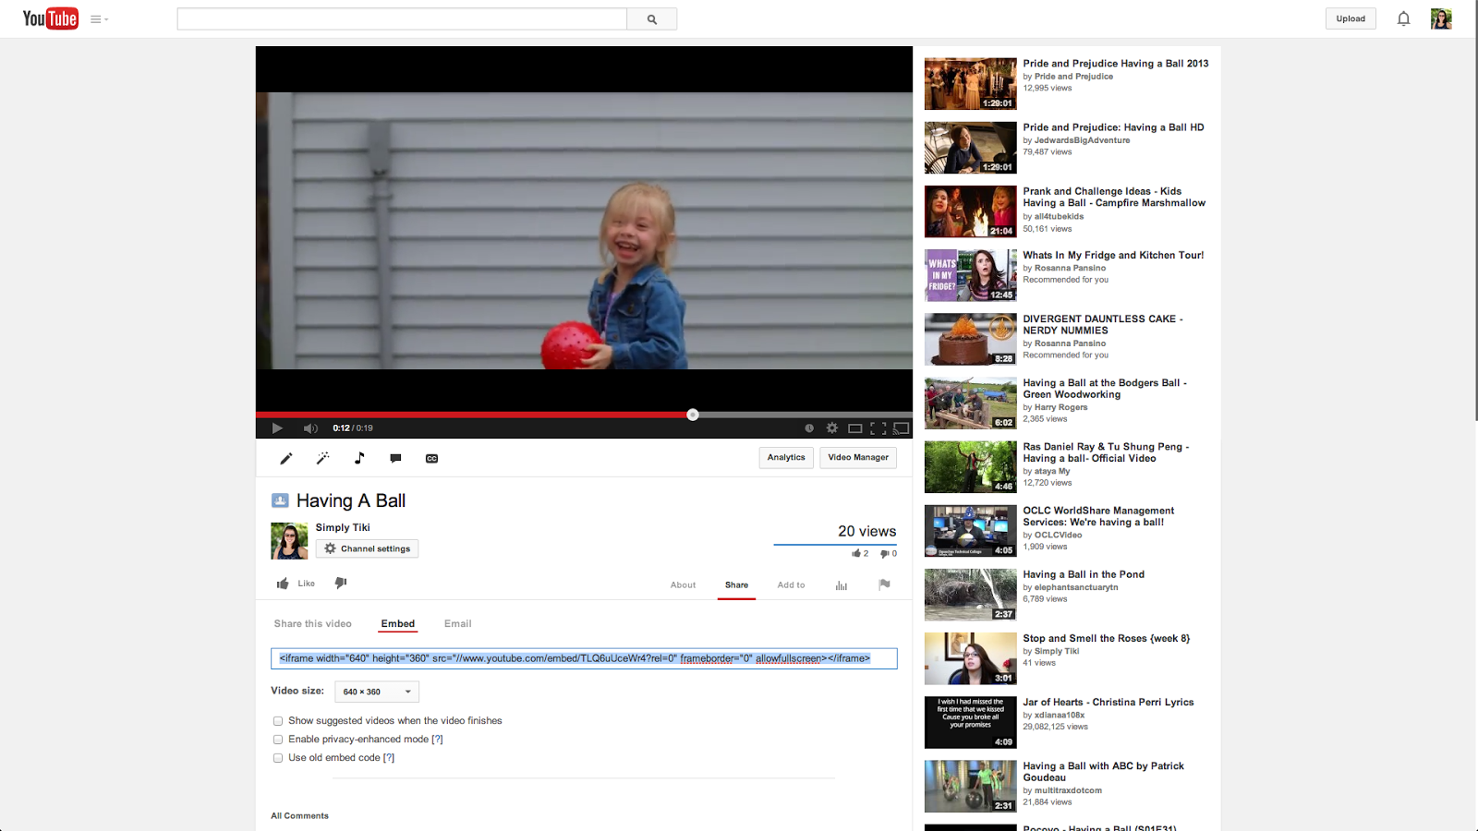
Task: Open Having a Ball at the Bodgers Ball title
Action: (x=1105, y=389)
